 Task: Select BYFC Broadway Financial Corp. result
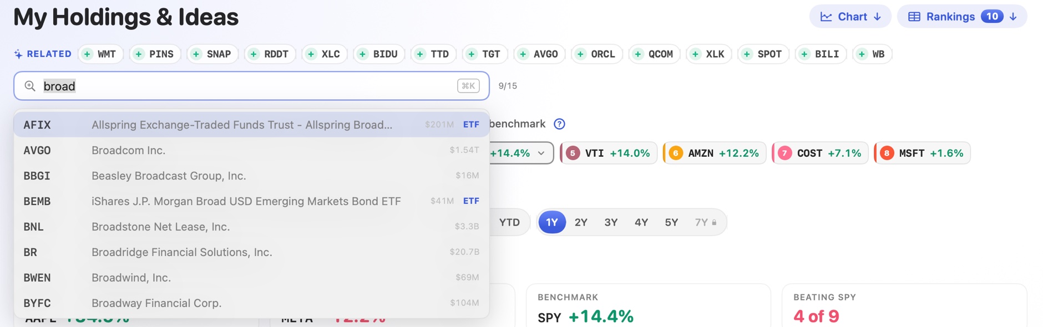[x=251, y=303]
